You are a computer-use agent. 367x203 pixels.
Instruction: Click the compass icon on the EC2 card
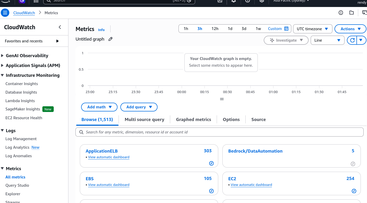pos(354,191)
